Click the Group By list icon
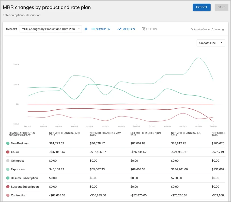The height and width of the screenshot is (202, 231). [x=93, y=29]
